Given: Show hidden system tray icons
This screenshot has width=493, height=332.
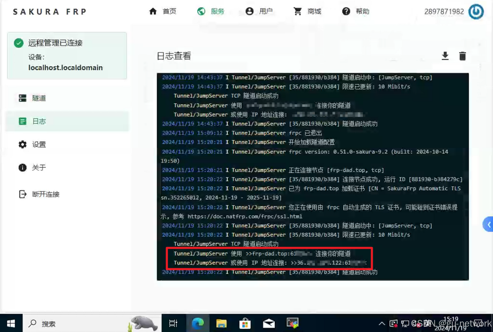Looking at the screenshot, I should pyautogui.click(x=382, y=323).
